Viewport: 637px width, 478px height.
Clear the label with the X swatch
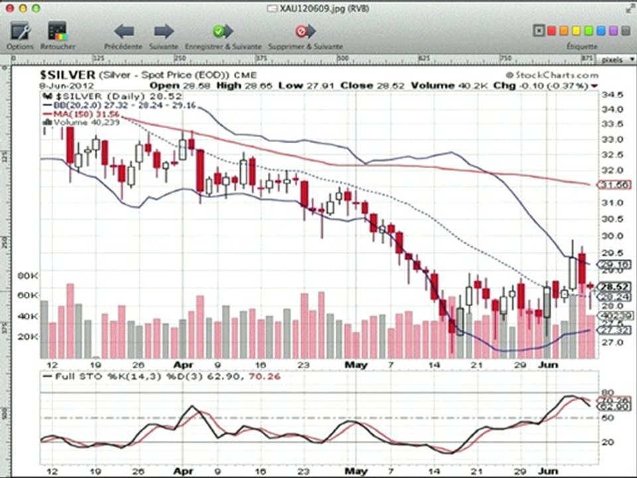[539, 31]
